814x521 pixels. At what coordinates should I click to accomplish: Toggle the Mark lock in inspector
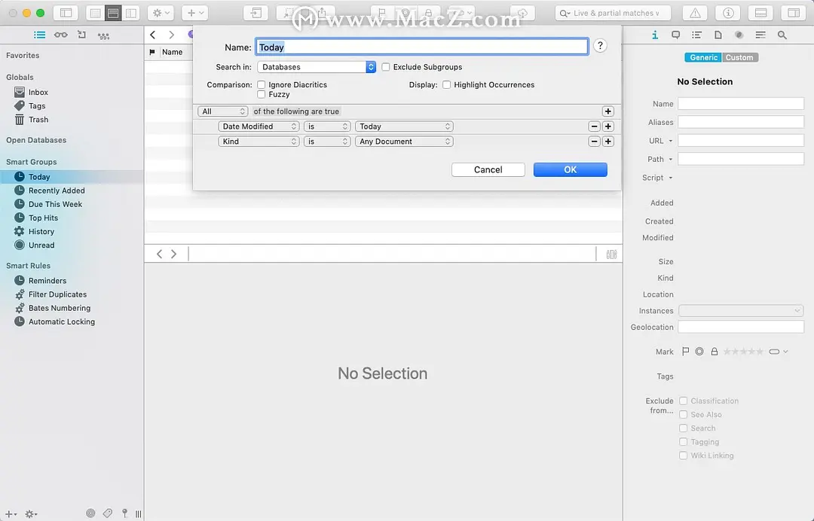click(x=715, y=351)
